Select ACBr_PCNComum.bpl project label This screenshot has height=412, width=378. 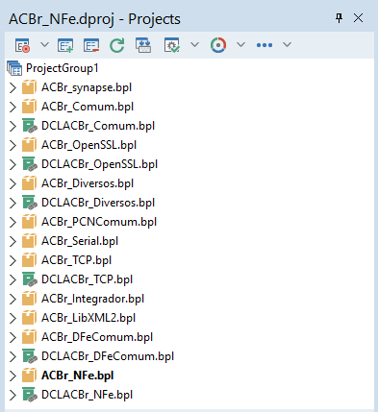[99, 222]
